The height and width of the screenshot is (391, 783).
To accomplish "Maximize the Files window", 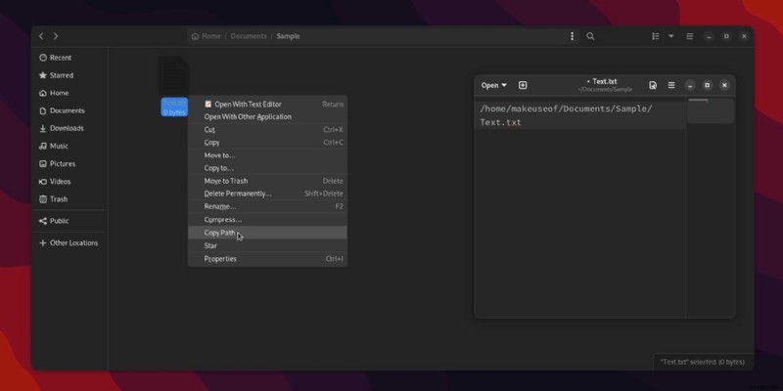I will 726,36.
